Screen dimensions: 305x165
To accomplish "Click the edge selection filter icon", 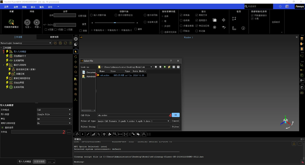I will click(x=88, y=134).
